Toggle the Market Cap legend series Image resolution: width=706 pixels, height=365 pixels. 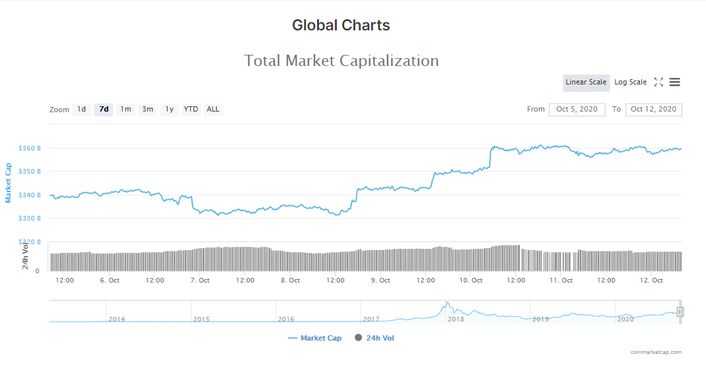pos(315,338)
